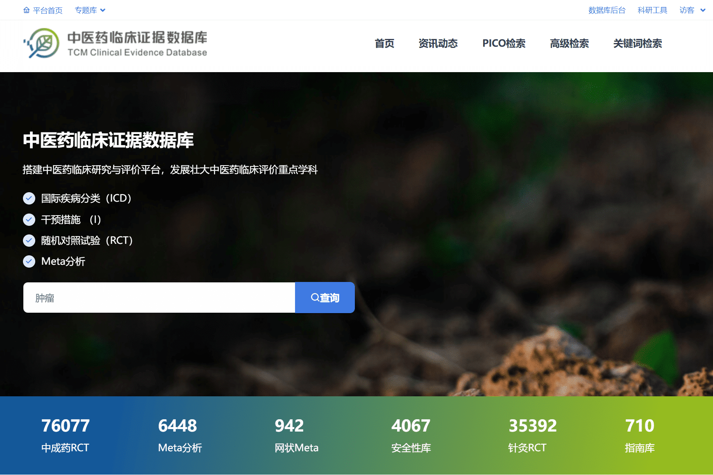Click the 中医药临床证据数据库 hero heading
Viewport: 713px width, 475px height.
(108, 140)
